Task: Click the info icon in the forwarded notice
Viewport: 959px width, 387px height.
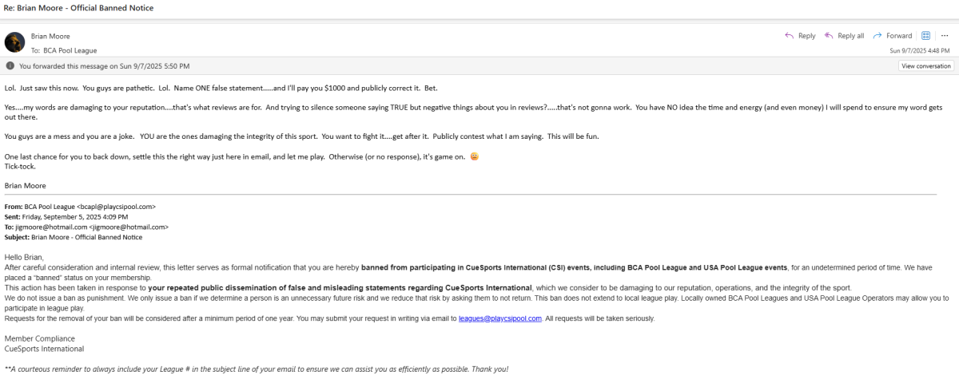Action: coord(10,66)
